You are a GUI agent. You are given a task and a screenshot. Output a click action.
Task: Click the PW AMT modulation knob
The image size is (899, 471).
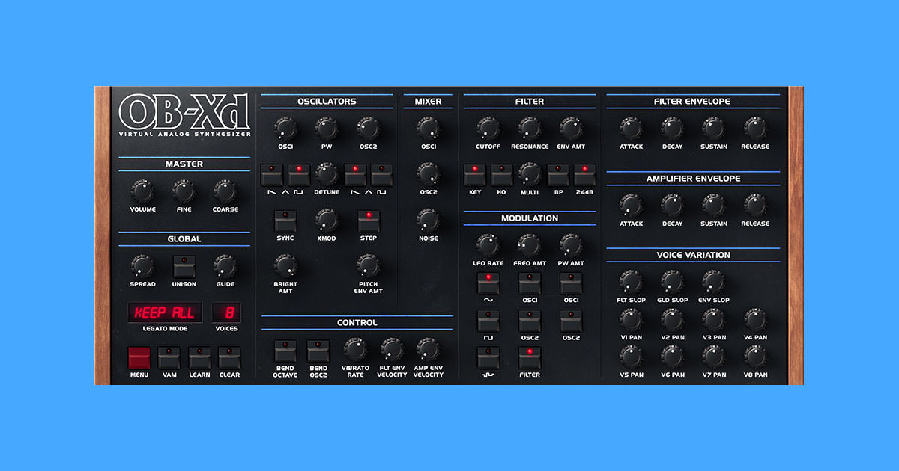[x=571, y=244]
